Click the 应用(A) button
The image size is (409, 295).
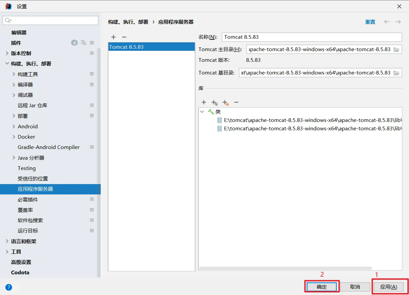pos(389,287)
